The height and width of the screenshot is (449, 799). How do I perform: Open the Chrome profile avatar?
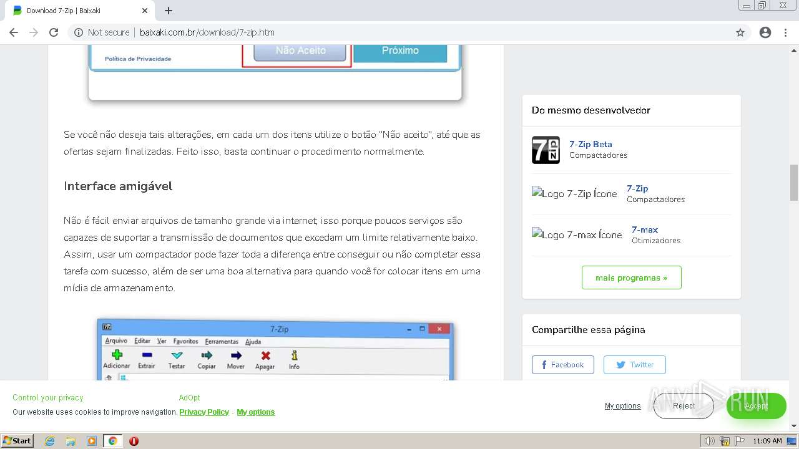click(x=765, y=32)
